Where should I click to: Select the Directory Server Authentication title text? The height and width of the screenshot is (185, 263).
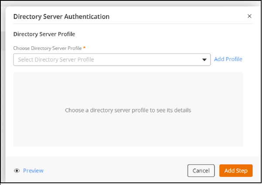pyautogui.click(x=61, y=17)
